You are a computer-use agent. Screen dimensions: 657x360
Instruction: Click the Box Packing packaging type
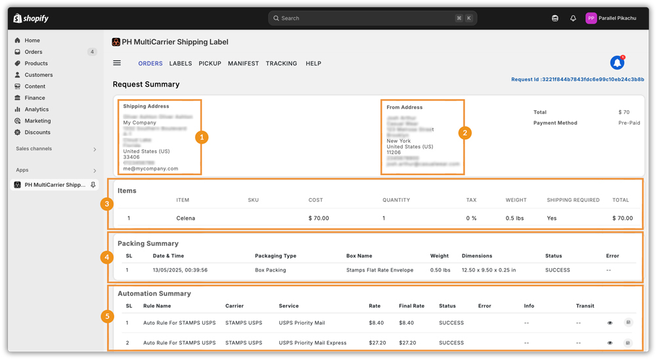(x=270, y=270)
